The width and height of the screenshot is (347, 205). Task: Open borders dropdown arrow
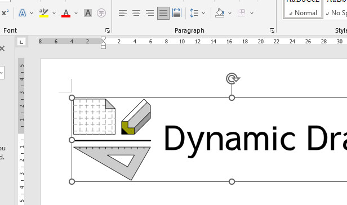(x=252, y=13)
